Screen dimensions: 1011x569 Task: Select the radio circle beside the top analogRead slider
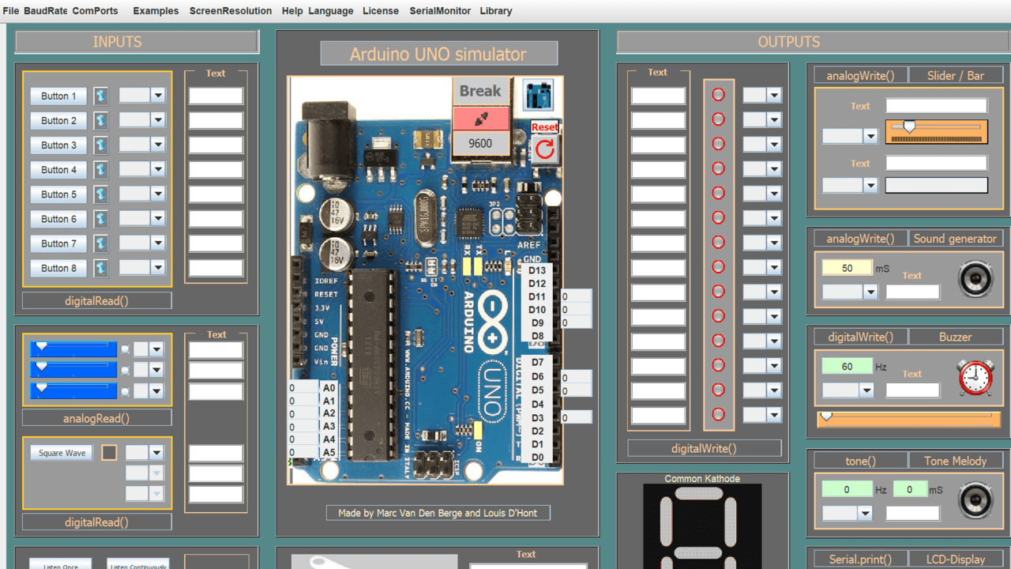(125, 349)
